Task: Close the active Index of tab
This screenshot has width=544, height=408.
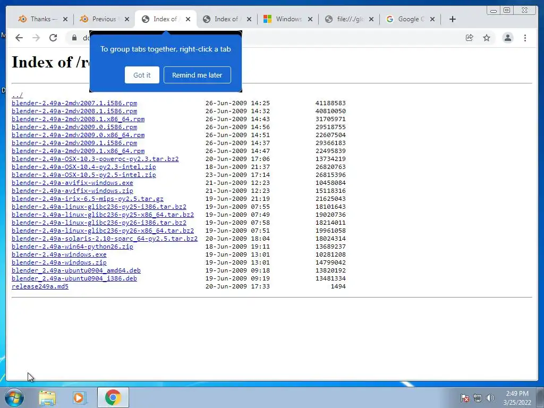Action: [188, 19]
